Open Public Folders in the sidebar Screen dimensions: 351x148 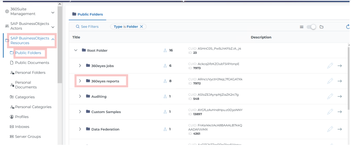pyautogui.click(x=28, y=53)
